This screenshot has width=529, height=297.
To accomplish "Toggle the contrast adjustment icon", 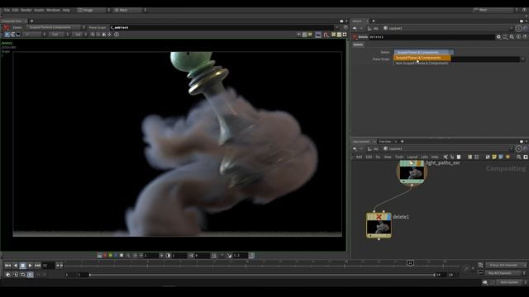I will (x=168, y=256).
